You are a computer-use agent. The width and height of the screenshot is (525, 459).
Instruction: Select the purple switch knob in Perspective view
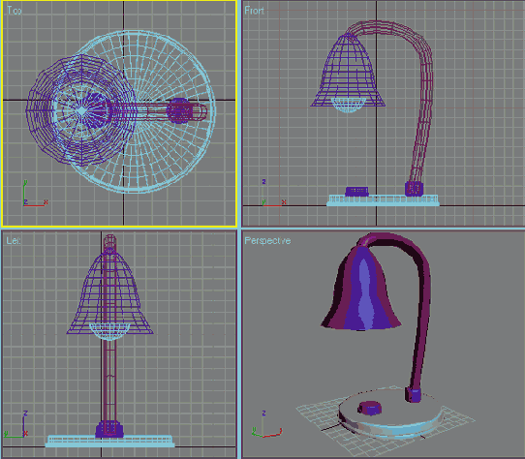click(370, 408)
